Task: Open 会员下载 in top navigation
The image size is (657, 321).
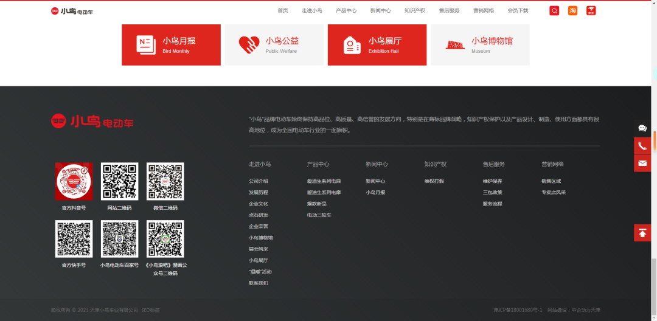Action: (518, 11)
